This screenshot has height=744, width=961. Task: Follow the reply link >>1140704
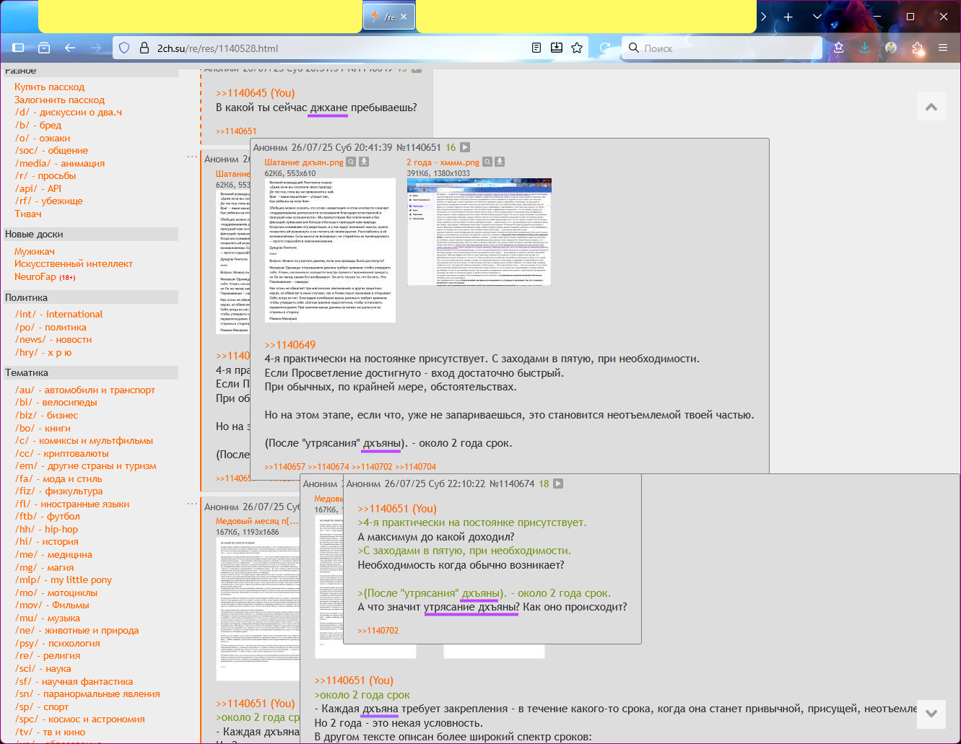pos(415,467)
